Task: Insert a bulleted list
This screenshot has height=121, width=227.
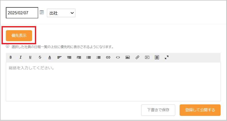Action: [x=89, y=57]
